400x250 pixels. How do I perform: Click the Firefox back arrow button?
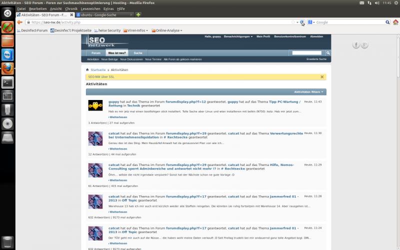coord(19,22)
